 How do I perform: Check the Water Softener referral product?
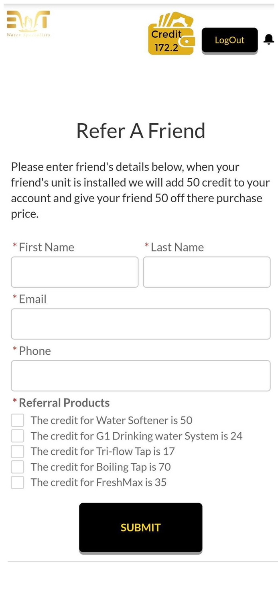coord(17,420)
